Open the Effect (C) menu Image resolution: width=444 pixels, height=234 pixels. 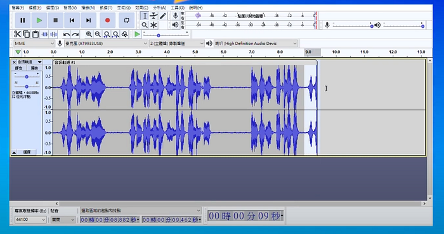point(141,8)
